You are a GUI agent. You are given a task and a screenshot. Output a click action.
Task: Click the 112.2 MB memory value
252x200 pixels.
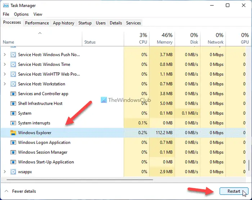point(164,133)
